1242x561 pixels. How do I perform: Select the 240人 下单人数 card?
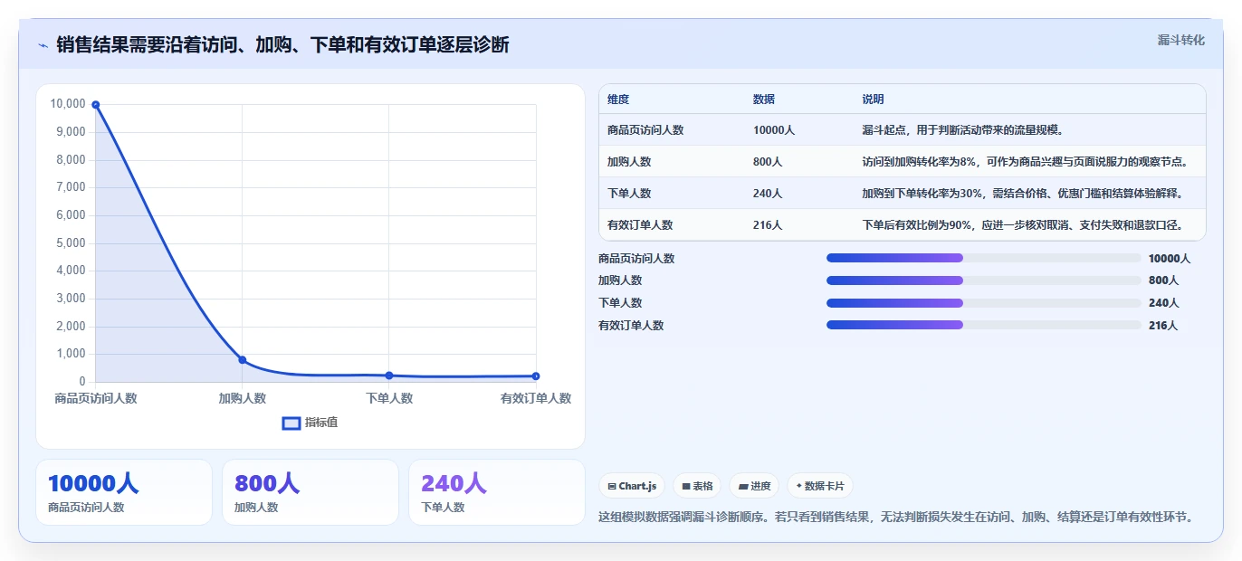click(x=497, y=492)
